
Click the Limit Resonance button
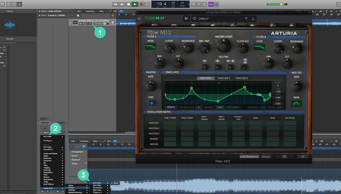(x=250, y=156)
